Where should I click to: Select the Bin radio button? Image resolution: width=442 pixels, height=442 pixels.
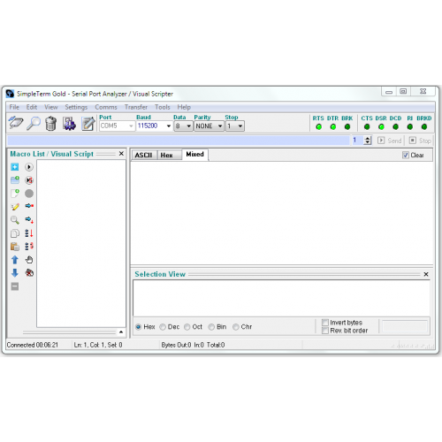click(211, 327)
